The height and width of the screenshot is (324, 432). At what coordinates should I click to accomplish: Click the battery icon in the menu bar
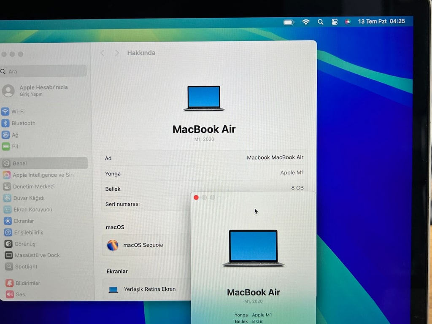click(x=289, y=22)
